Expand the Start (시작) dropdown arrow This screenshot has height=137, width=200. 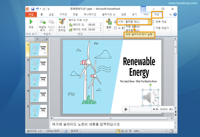click(x=149, y=22)
